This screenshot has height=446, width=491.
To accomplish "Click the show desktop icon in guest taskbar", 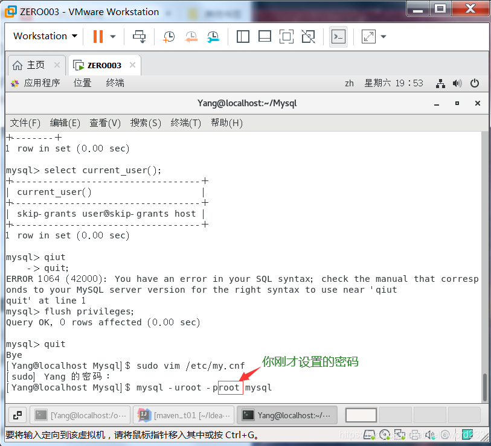I will (18, 415).
